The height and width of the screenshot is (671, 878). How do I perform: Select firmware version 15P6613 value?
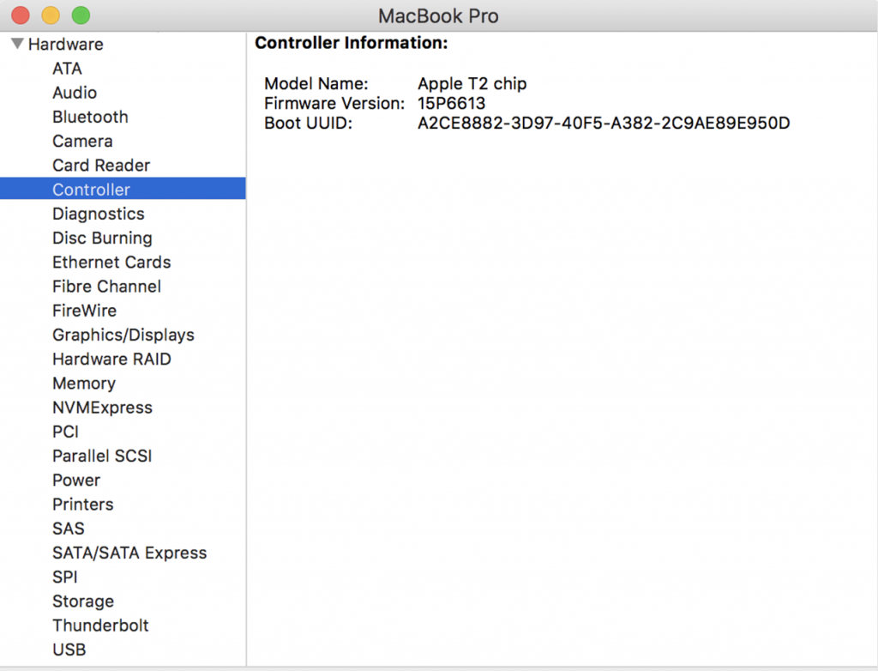point(451,103)
